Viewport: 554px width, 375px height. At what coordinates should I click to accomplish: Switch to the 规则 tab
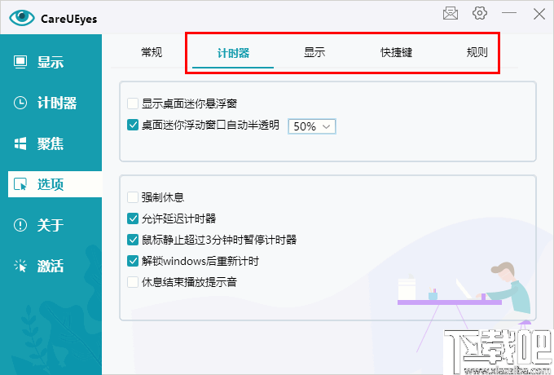[477, 52]
